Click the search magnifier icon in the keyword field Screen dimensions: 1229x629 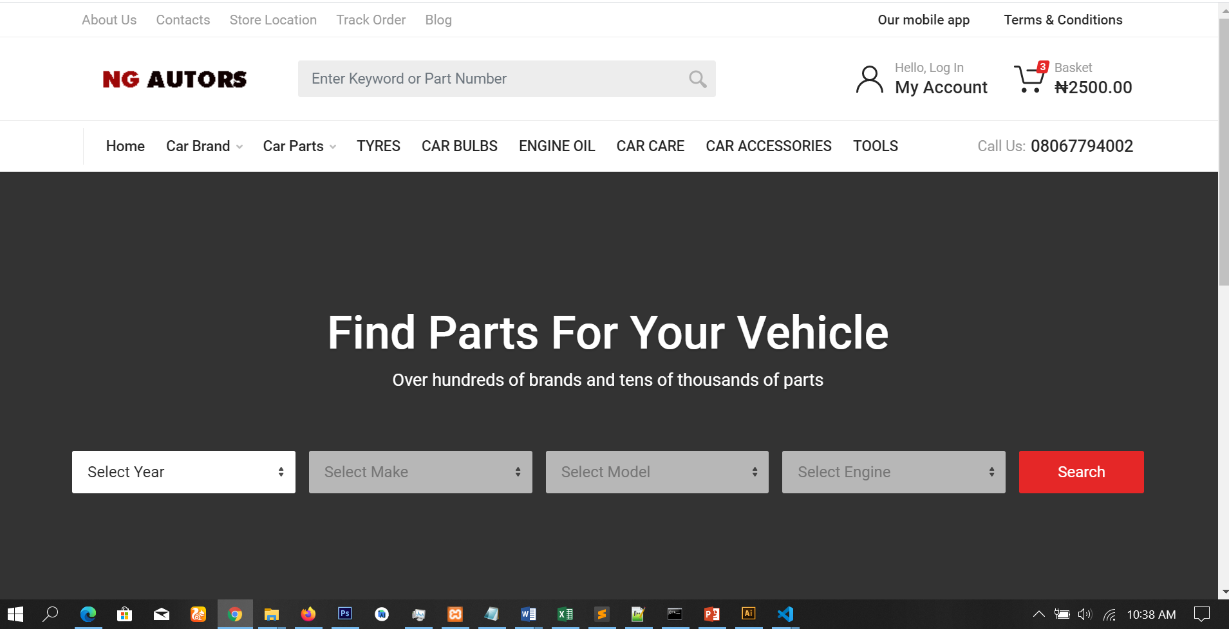point(697,79)
